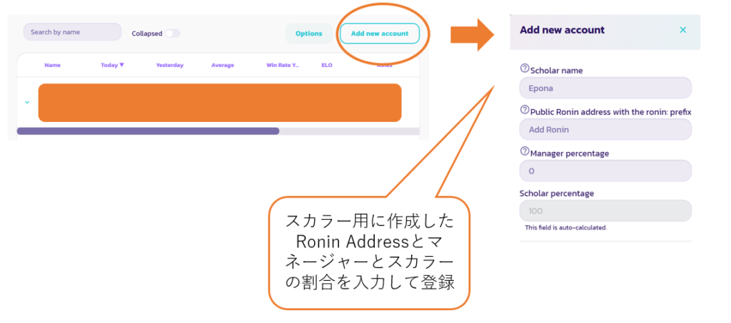Click the help icon beside Public Ronin address
This screenshot has height=323, width=731.
[x=525, y=111]
